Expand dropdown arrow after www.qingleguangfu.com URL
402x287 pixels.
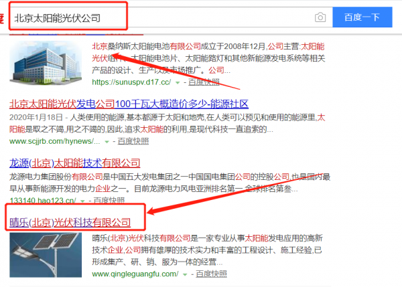tap(185, 274)
